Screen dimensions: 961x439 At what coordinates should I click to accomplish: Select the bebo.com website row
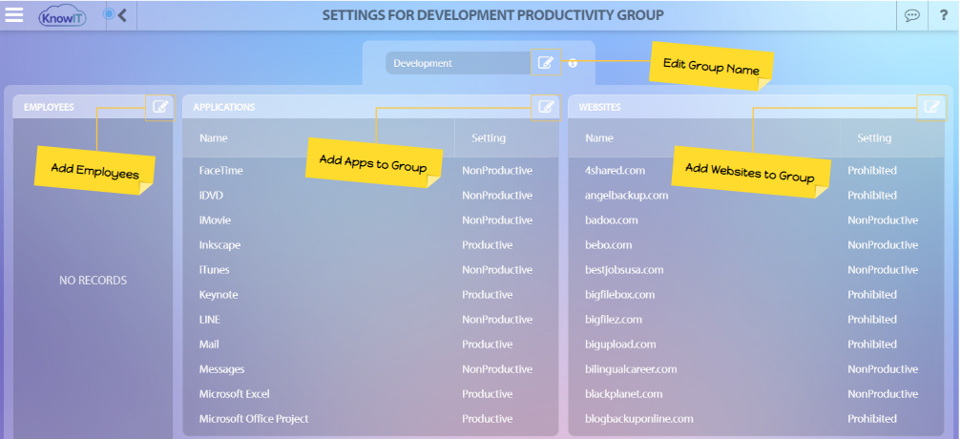756,245
